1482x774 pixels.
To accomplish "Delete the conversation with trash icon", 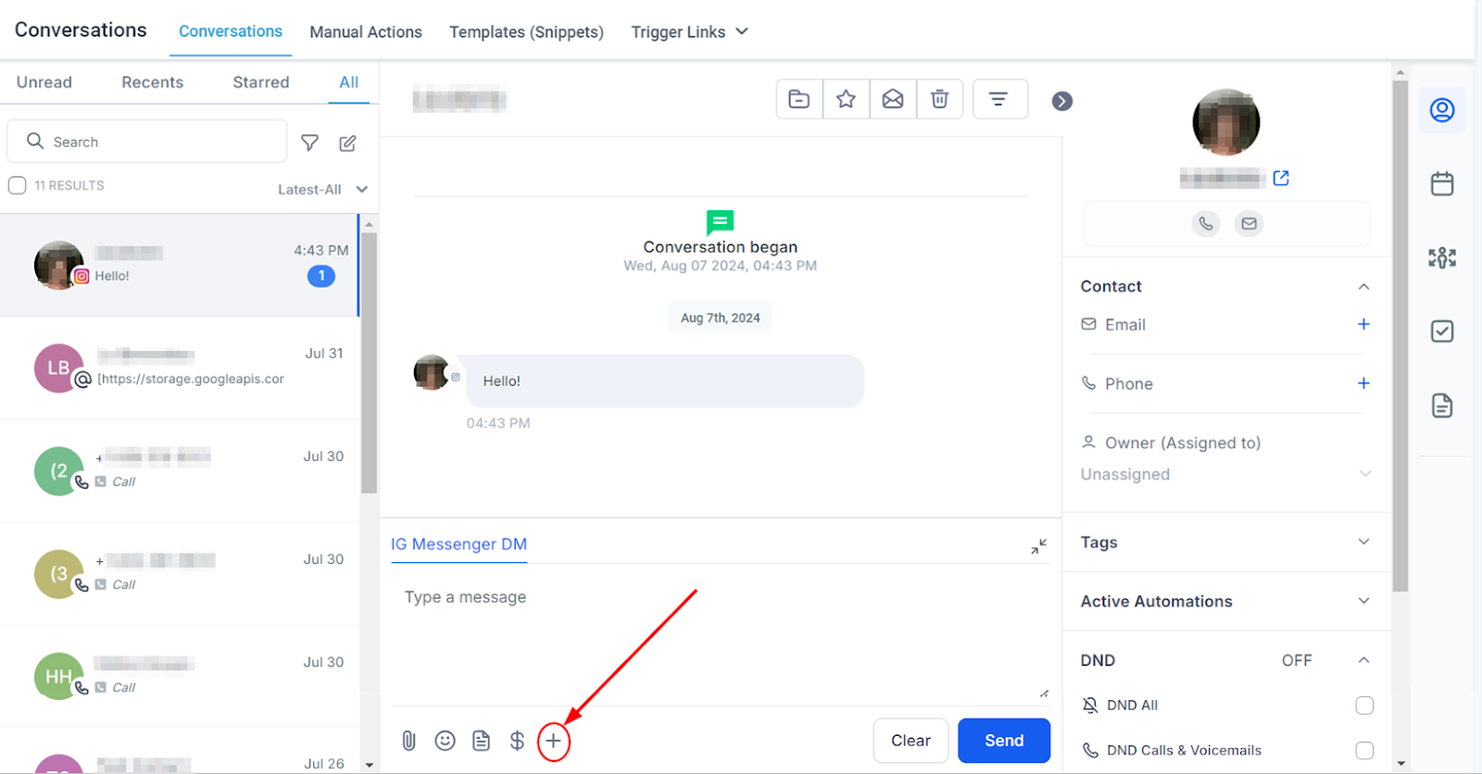I will click(939, 99).
